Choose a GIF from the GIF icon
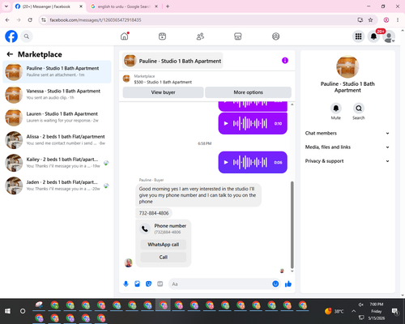The image size is (405, 324). pos(160,283)
